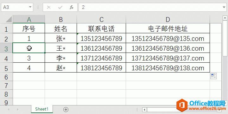The width and height of the screenshot is (228, 114).
Task: Click the vertical dots handle beside Name Box
Action: 38,7
